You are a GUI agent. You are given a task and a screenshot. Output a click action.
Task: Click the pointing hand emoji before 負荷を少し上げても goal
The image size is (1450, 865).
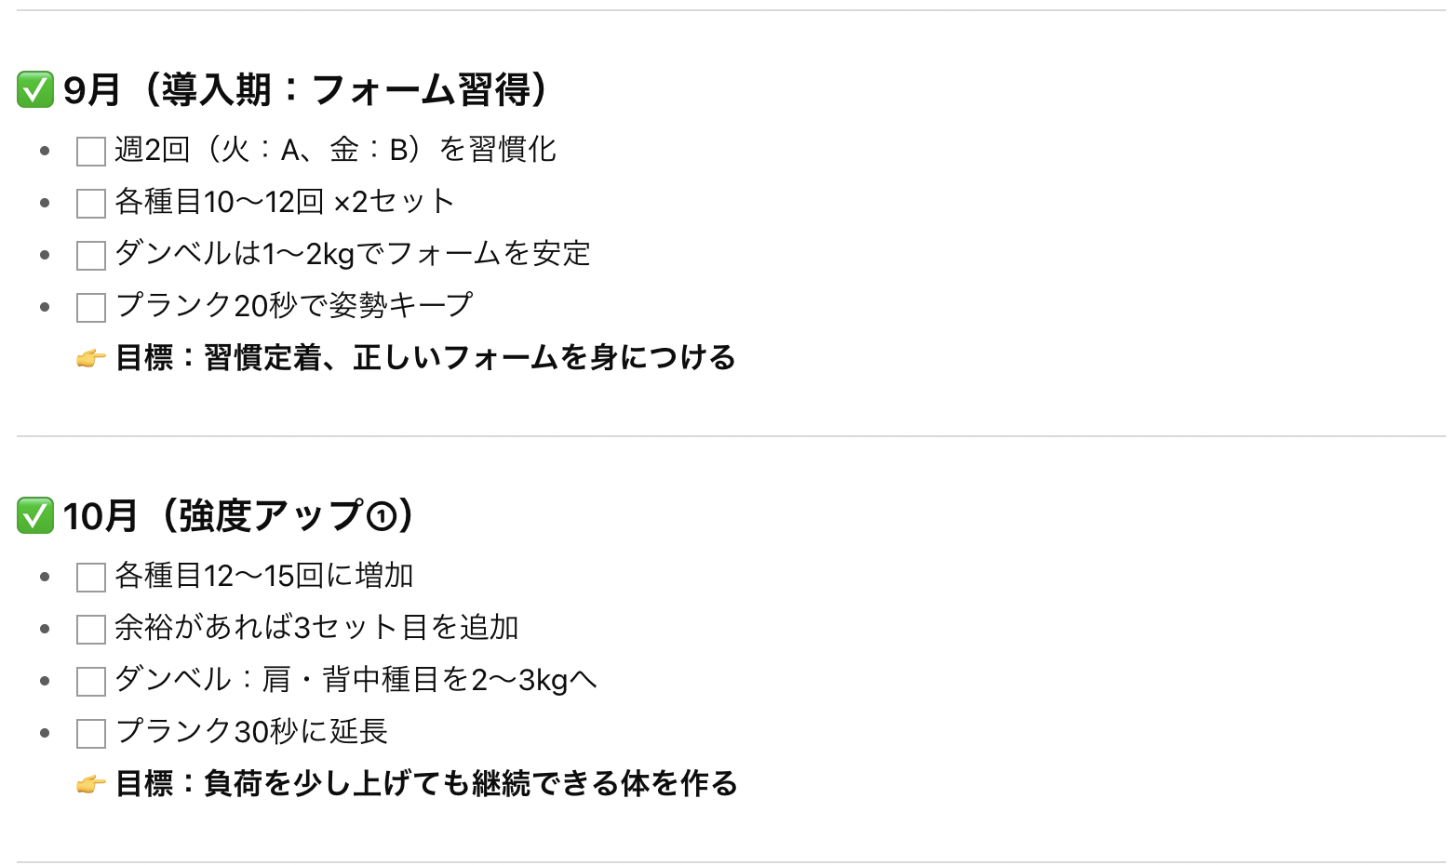click(91, 784)
